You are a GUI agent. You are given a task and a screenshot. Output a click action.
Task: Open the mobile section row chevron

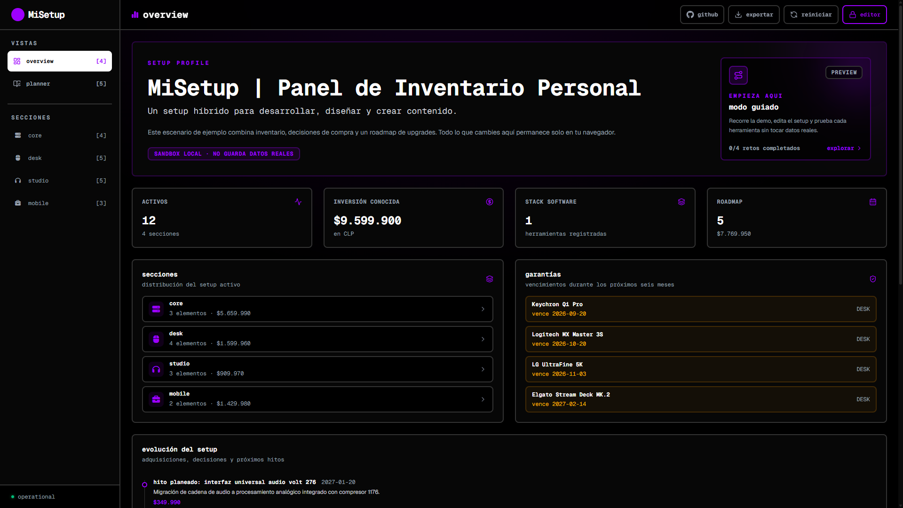tap(483, 399)
